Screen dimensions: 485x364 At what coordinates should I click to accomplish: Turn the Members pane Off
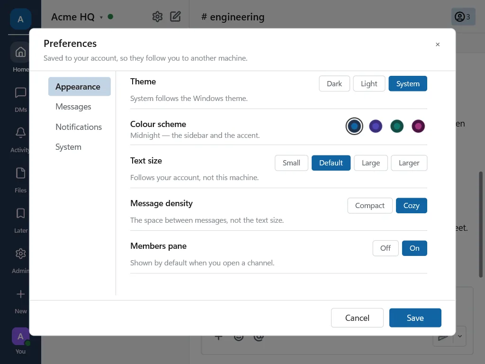pos(386,248)
